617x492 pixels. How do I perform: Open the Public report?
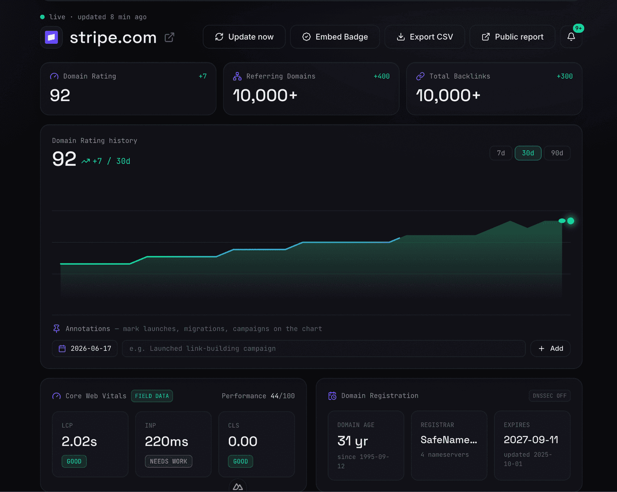tap(513, 37)
